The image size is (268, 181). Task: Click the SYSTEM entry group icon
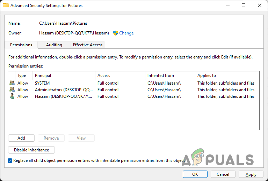(x=12, y=83)
